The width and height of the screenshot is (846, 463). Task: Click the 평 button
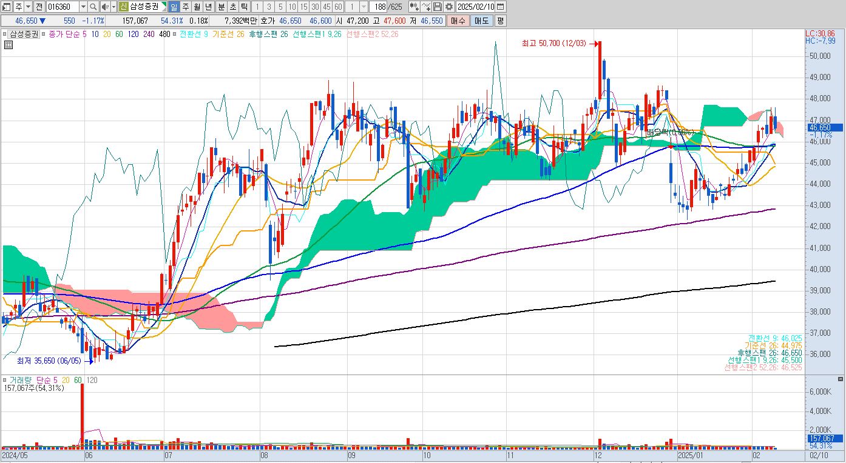500,20
